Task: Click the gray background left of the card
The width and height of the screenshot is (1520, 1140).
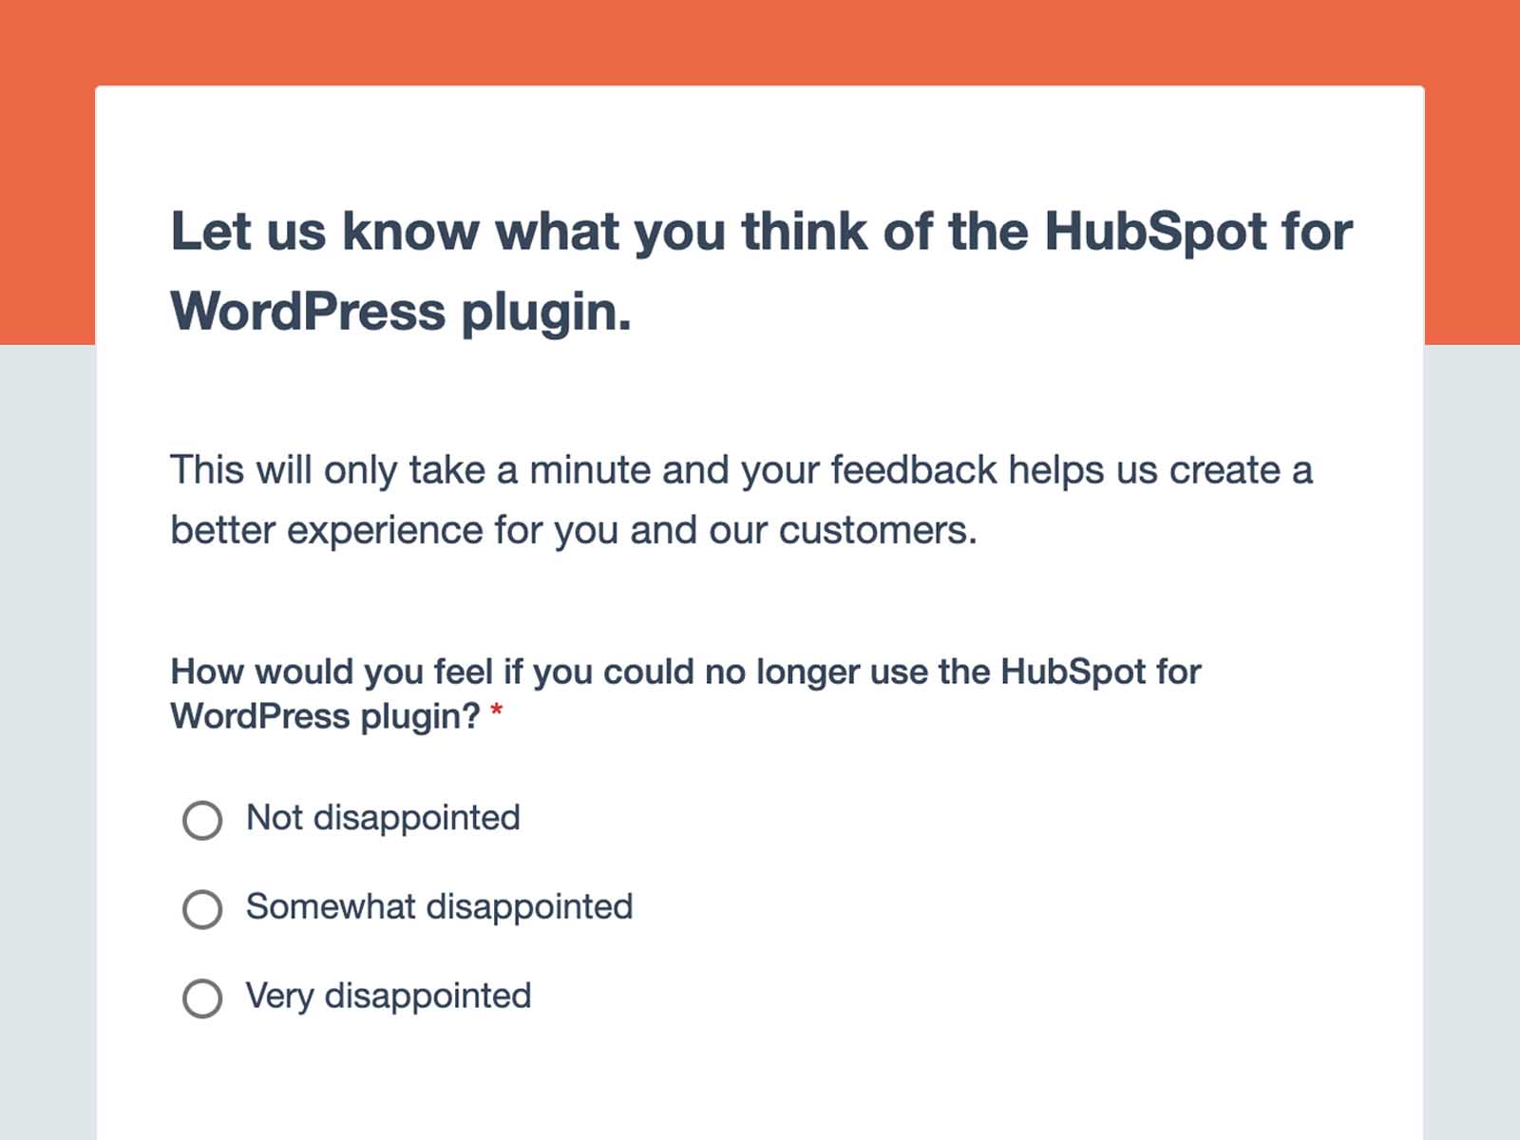Action: click(x=47, y=741)
